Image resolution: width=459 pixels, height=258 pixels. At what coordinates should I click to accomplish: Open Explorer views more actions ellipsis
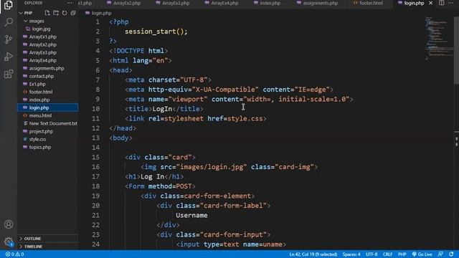pos(70,3)
